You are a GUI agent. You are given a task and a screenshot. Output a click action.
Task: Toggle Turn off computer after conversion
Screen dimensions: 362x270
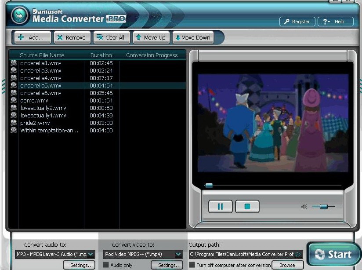192,265
